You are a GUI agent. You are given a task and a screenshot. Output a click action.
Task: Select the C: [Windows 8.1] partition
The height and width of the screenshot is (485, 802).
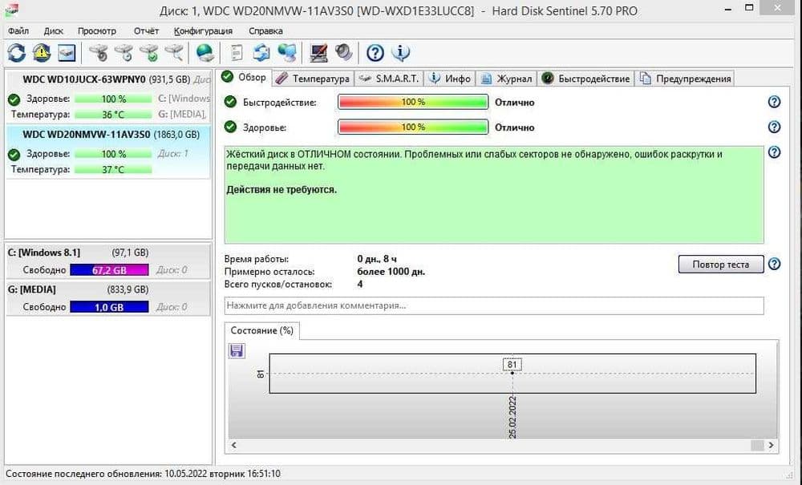click(x=108, y=261)
